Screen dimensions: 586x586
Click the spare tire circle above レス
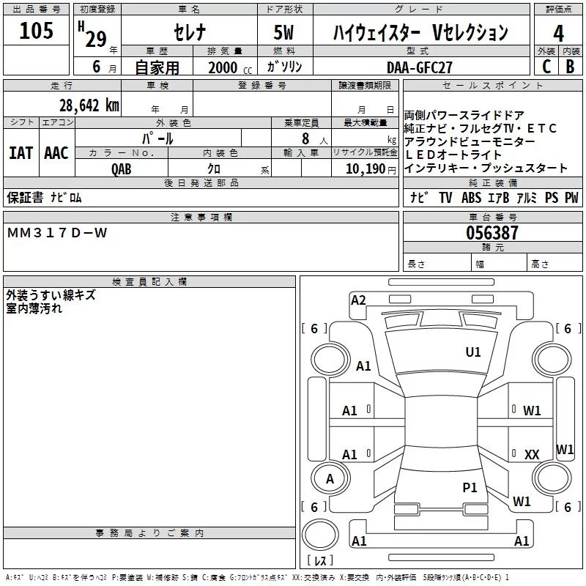pos(320,535)
